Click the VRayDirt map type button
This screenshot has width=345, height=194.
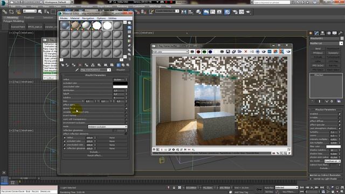coord(120,70)
